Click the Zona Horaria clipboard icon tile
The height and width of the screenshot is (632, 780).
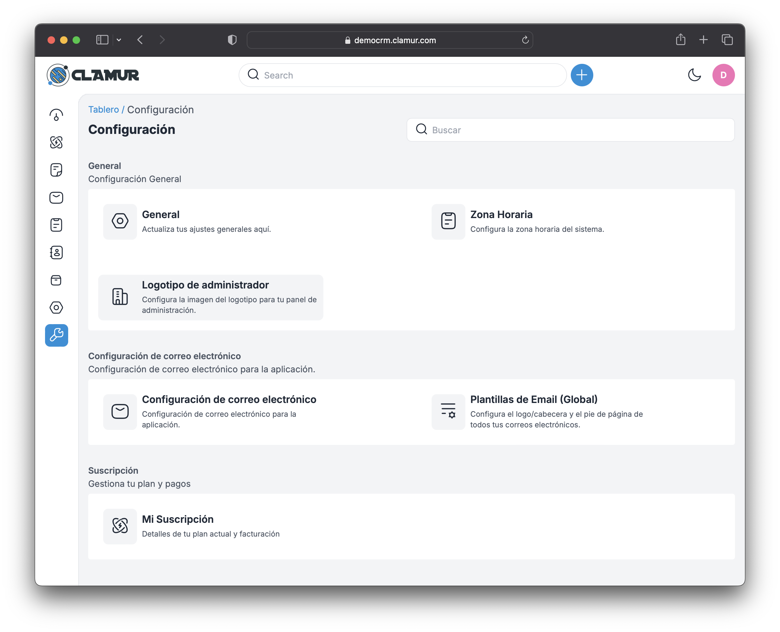point(448,221)
